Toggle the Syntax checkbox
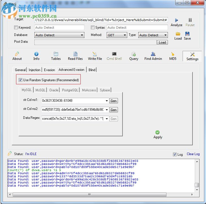 click(93, 27)
